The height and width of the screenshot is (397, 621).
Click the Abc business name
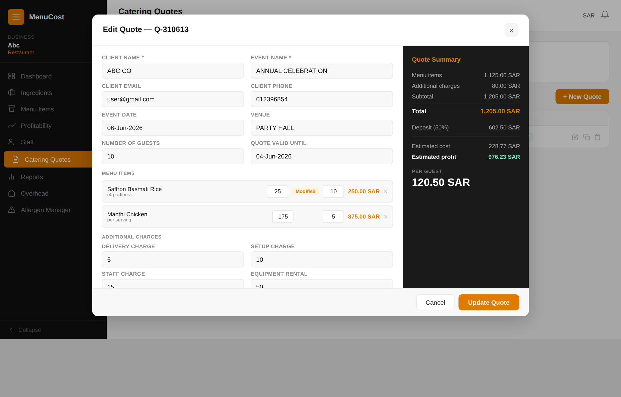point(14,45)
